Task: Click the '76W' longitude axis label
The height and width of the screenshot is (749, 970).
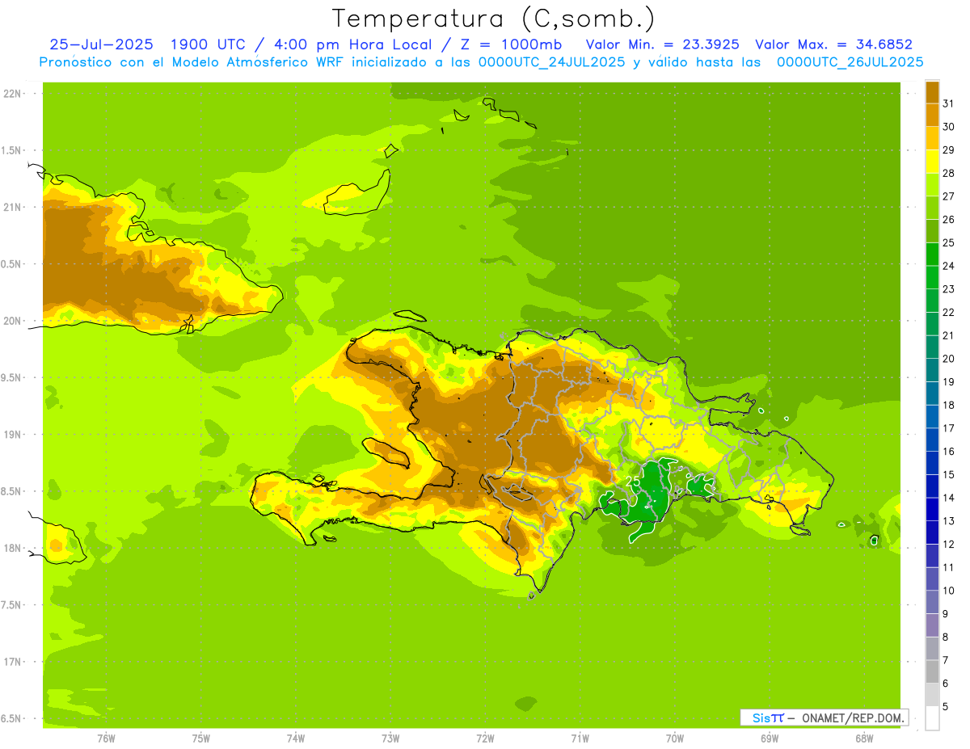Action: tap(106, 738)
